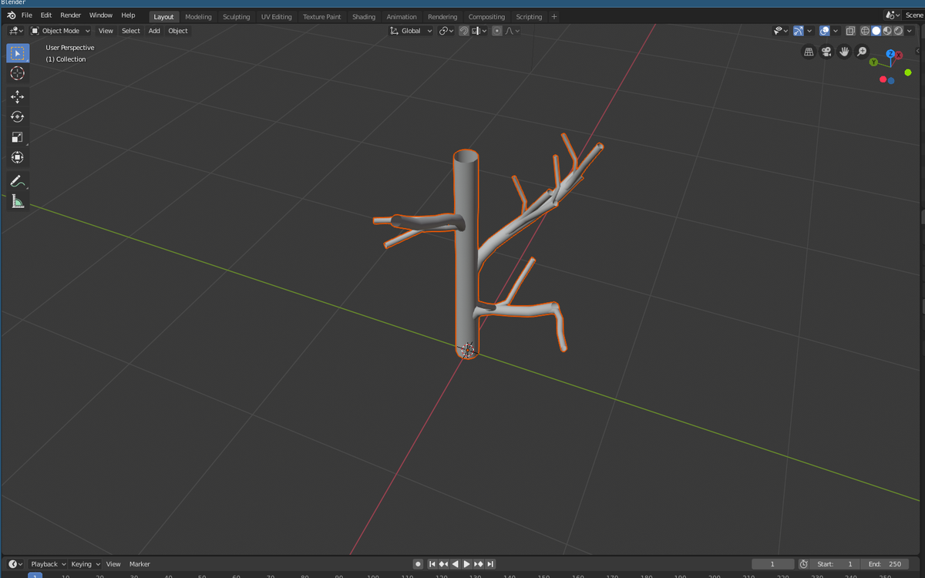This screenshot has height=578, width=925.
Task: Activate the Rotate tool
Action: coord(17,117)
